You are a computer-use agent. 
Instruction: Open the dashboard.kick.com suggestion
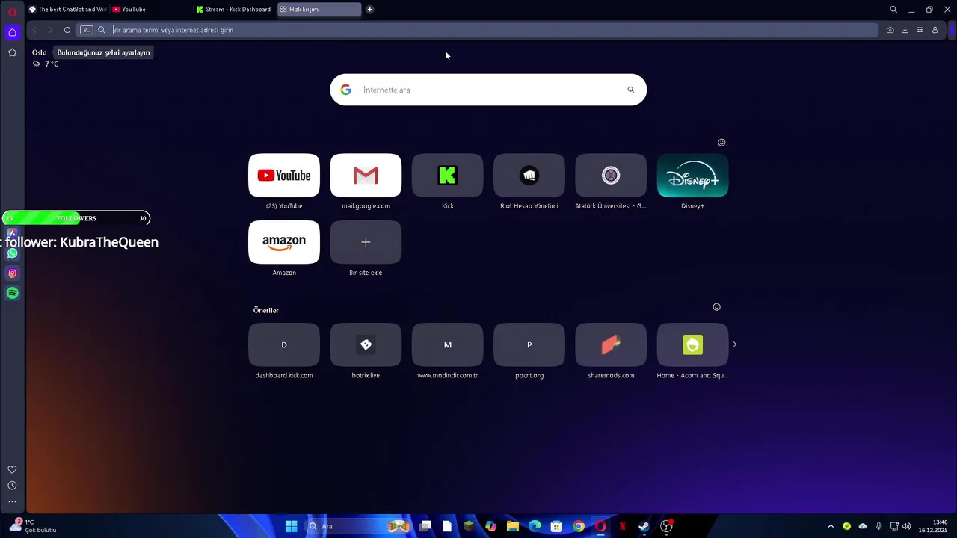point(284,344)
